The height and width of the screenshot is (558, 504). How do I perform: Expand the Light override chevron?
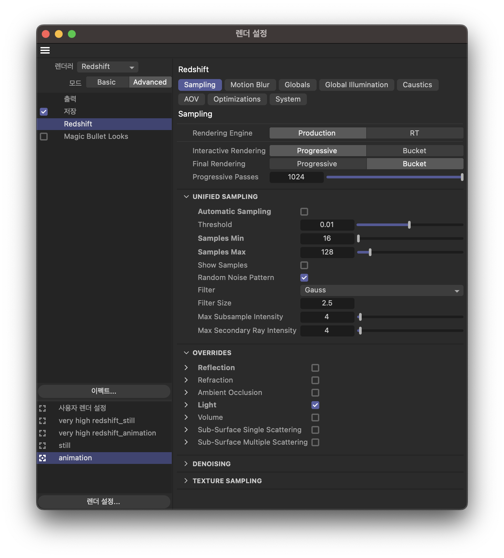click(186, 405)
